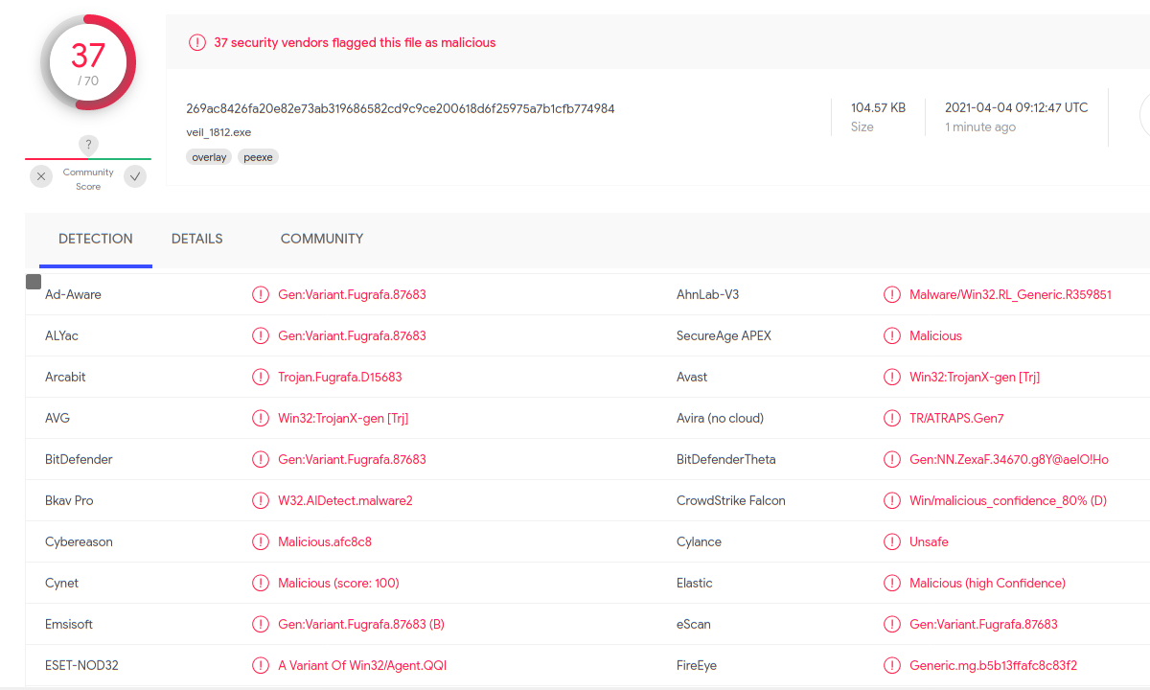Click the red-green community score bar
The height and width of the screenshot is (690, 1150).
[88, 159]
